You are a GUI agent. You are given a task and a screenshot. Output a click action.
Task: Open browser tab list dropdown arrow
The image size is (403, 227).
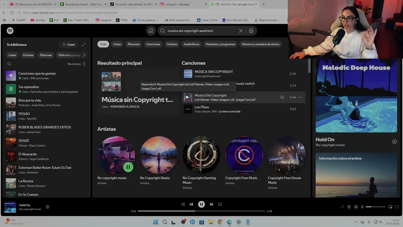4,4
